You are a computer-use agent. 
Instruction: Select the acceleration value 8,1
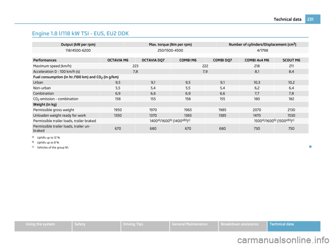pos(257,72)
